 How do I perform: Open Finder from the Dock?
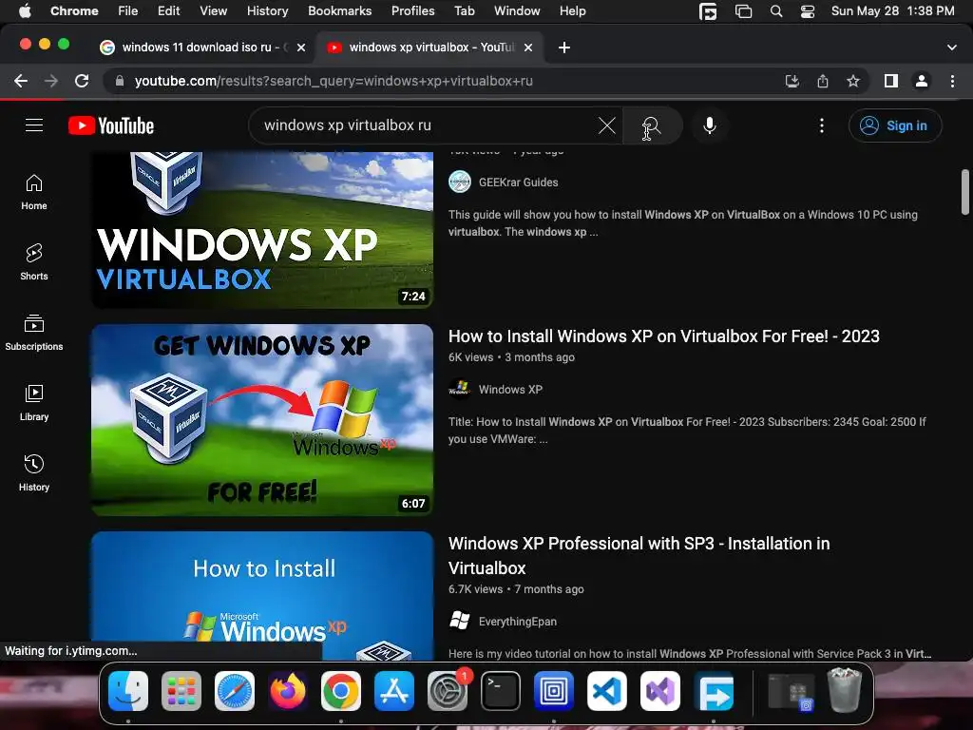[x=128, y=691]
